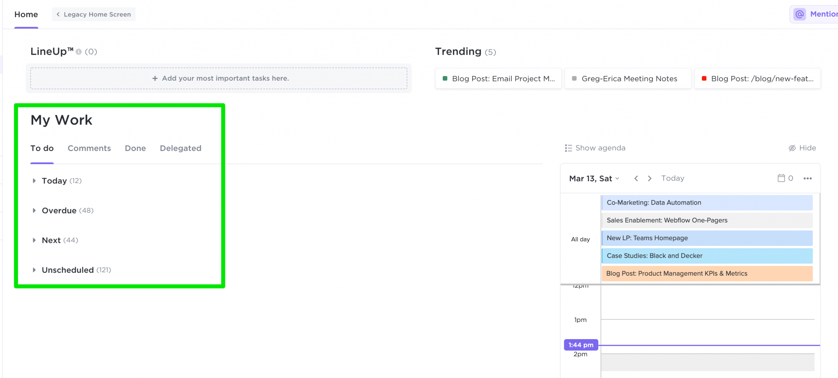This screenshot has height=378, width=838.
Task: Expand the Unscheduled task group
Action: coord(34,270)
